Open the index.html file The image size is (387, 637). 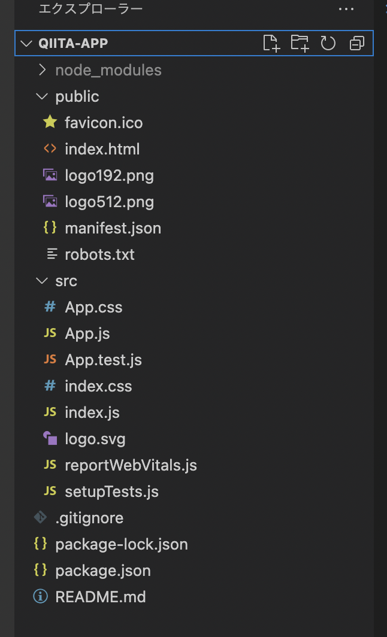click(x=102, y=149)
